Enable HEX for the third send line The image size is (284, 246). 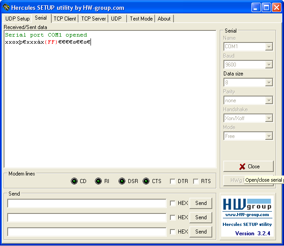[173, 232]
